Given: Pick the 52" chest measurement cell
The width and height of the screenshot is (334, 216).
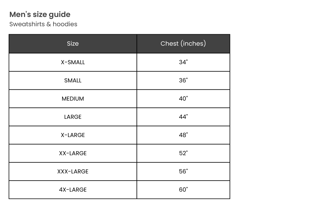Looking at the screenshot, I should coord(183,153).
